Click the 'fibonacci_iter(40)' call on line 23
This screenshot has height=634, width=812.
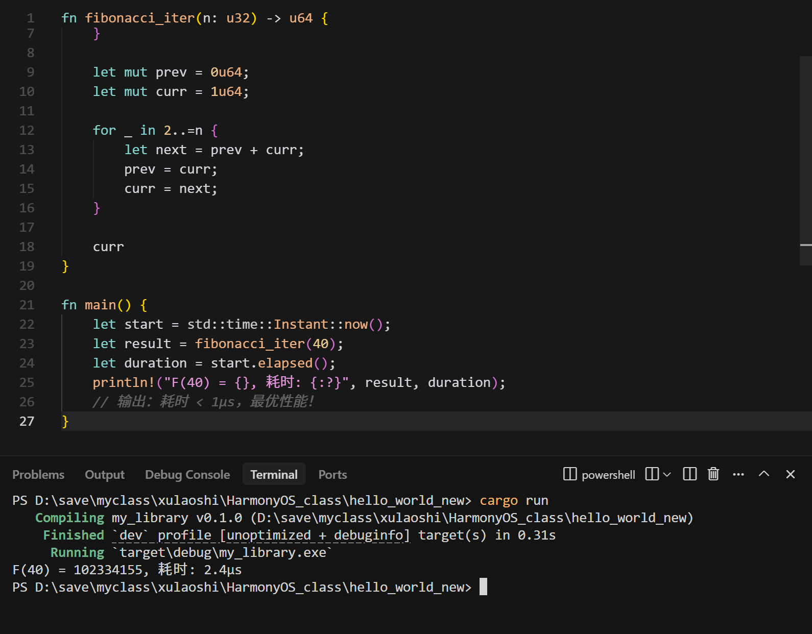click(x=266, y=344)
